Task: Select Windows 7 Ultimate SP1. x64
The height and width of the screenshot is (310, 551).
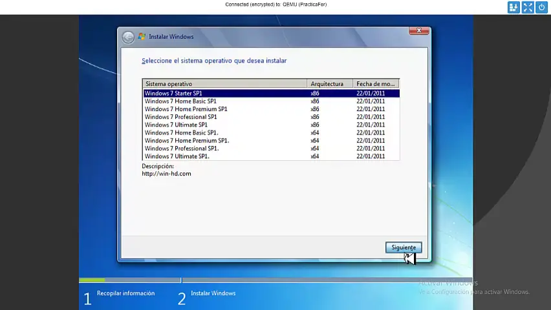Action: 271,156
